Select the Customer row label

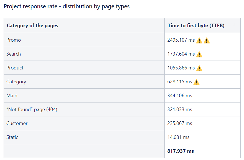(17, 123)
